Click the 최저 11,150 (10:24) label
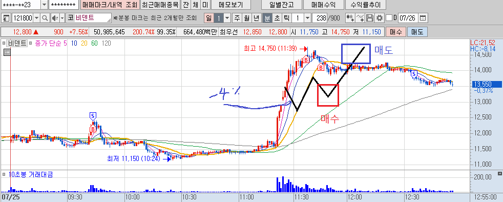 [x=134, y=158]
